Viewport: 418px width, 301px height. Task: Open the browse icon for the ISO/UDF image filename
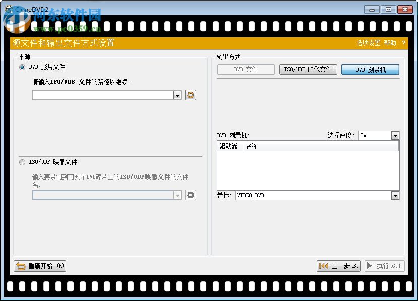coord(190,195)
